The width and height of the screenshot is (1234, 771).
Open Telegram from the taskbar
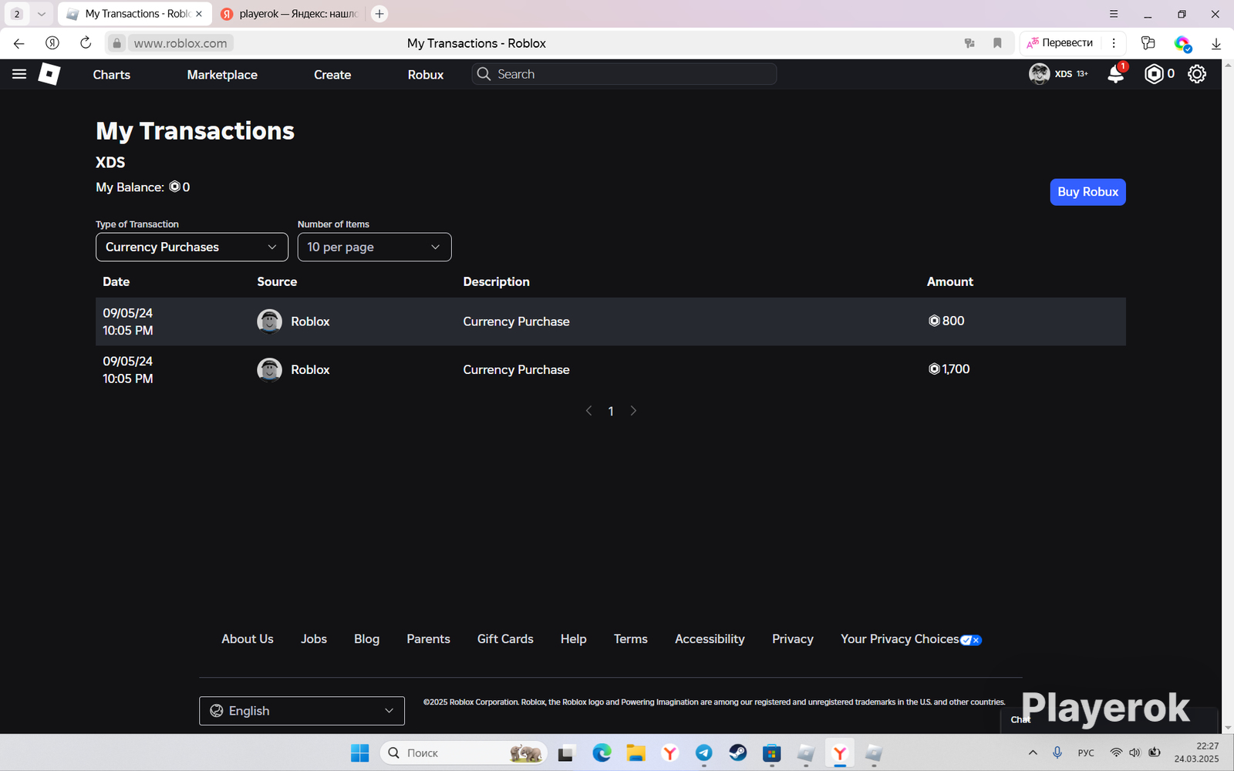[704, 753]
